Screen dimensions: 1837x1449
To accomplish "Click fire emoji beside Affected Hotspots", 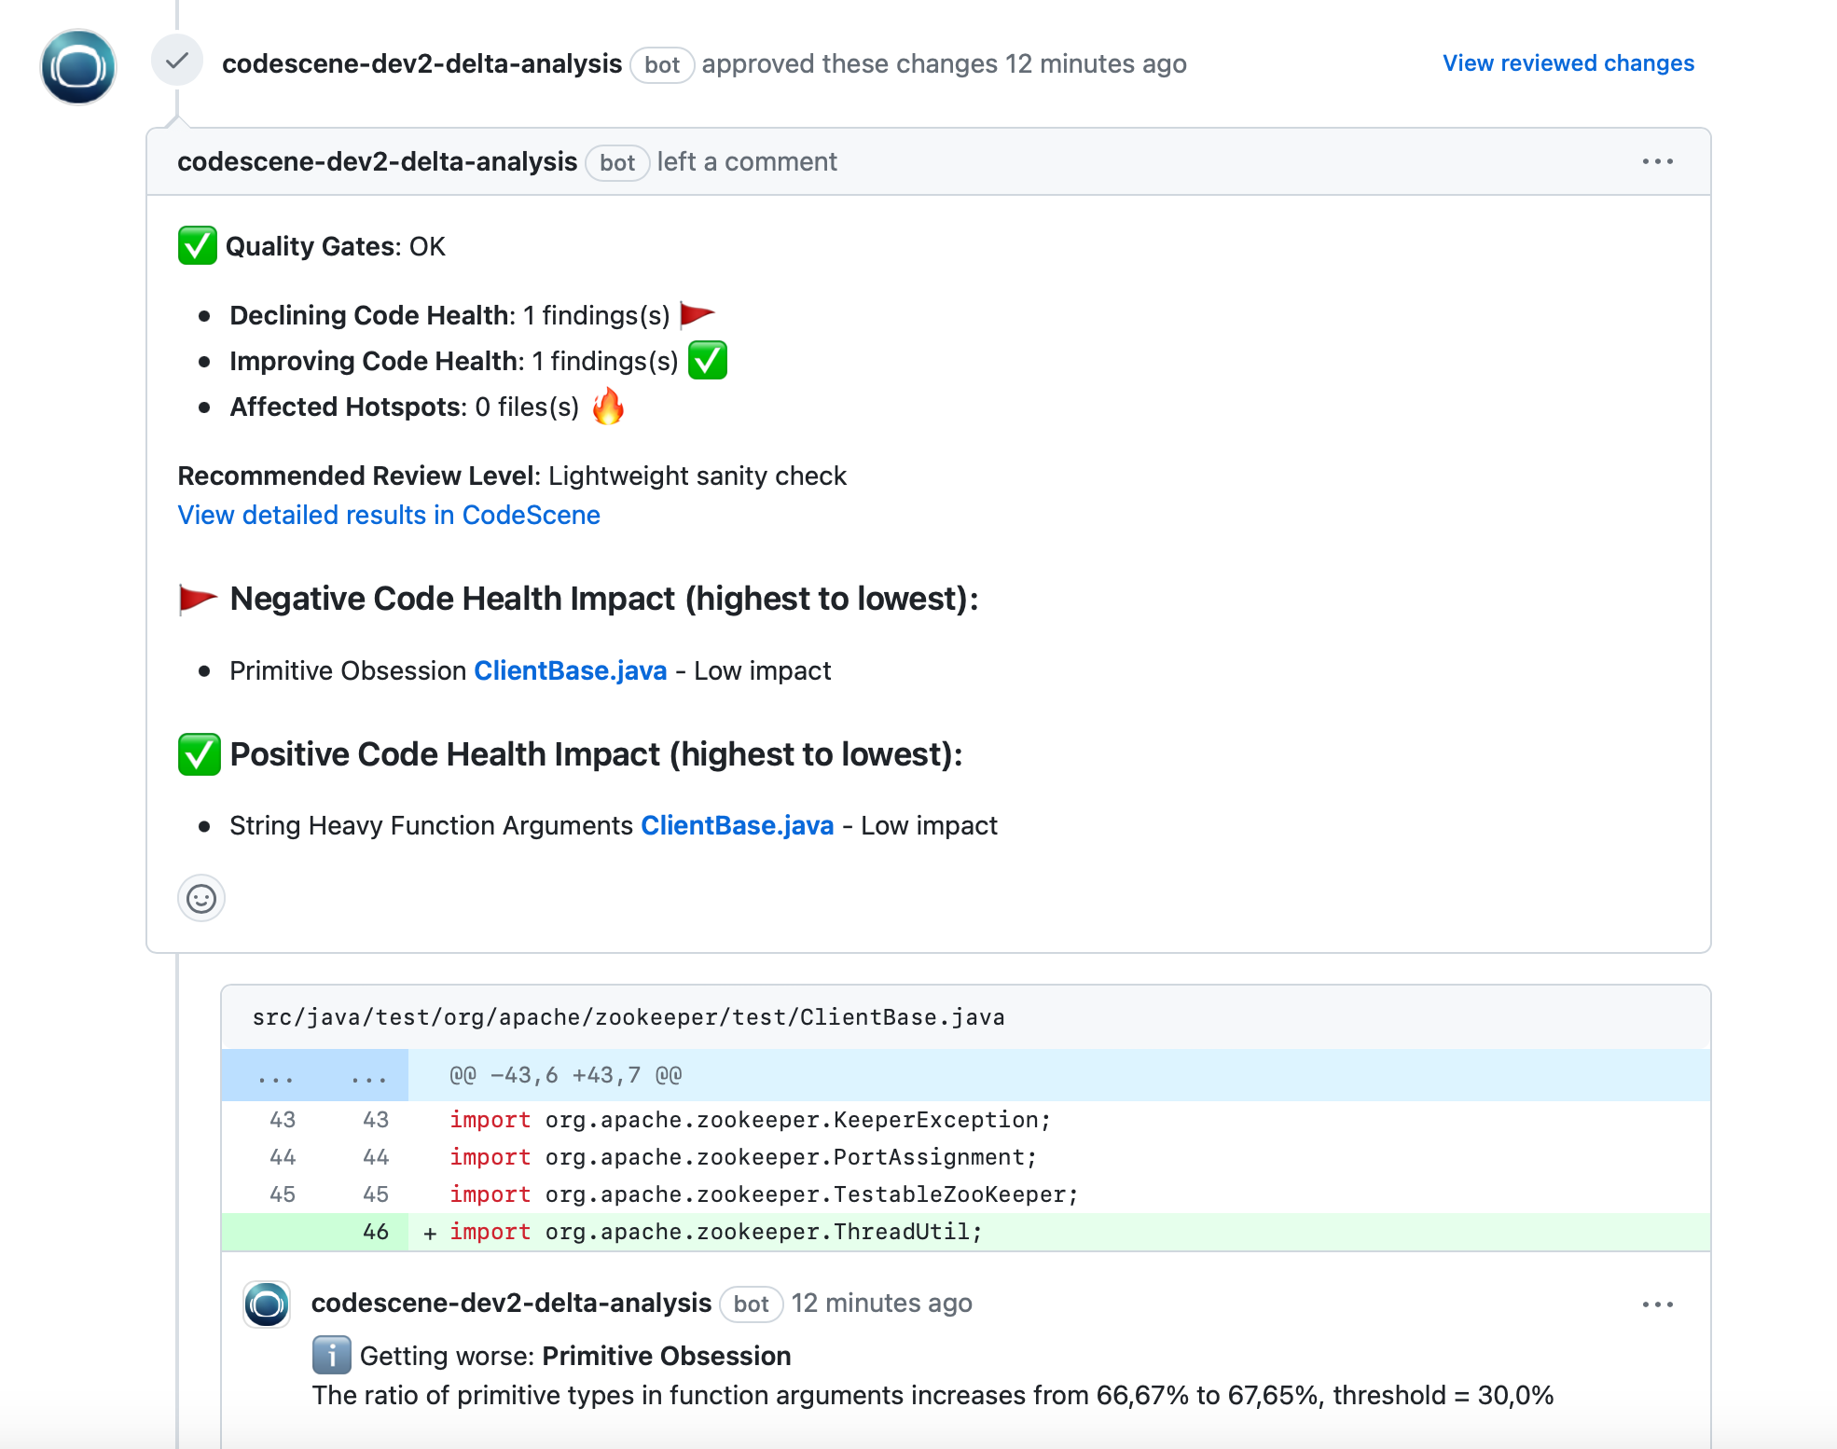I will coord(608,407).
